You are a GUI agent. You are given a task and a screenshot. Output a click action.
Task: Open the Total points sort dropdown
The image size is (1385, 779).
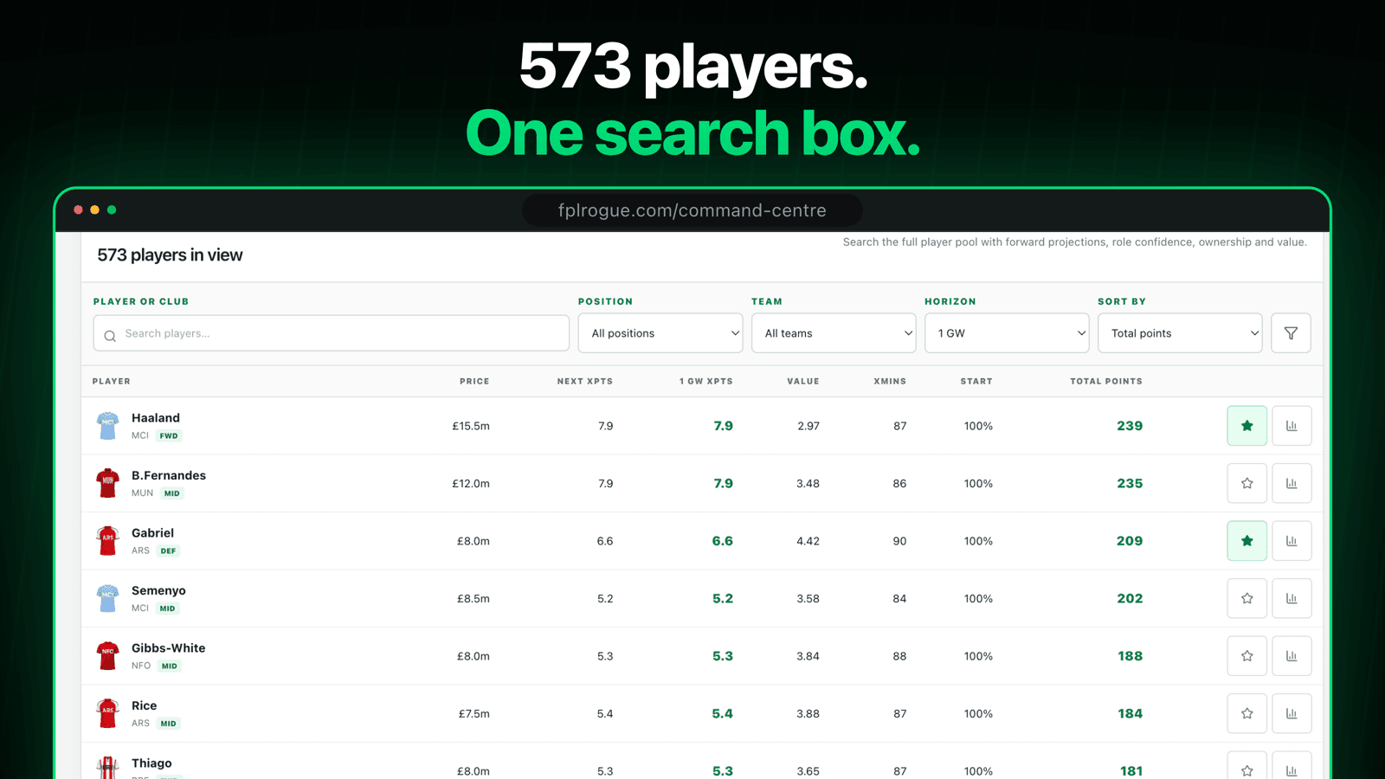click(x=1180, y=333)
